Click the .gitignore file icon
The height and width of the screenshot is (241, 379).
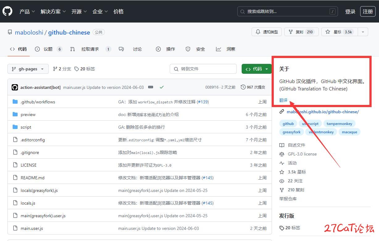[15, 152]
